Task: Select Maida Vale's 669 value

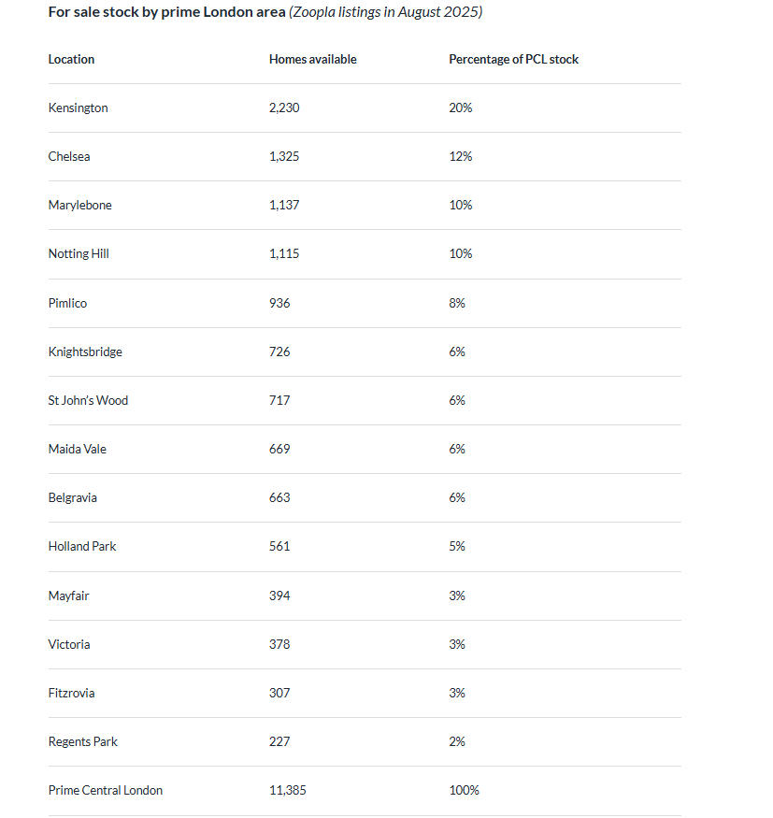Action: 279,449
